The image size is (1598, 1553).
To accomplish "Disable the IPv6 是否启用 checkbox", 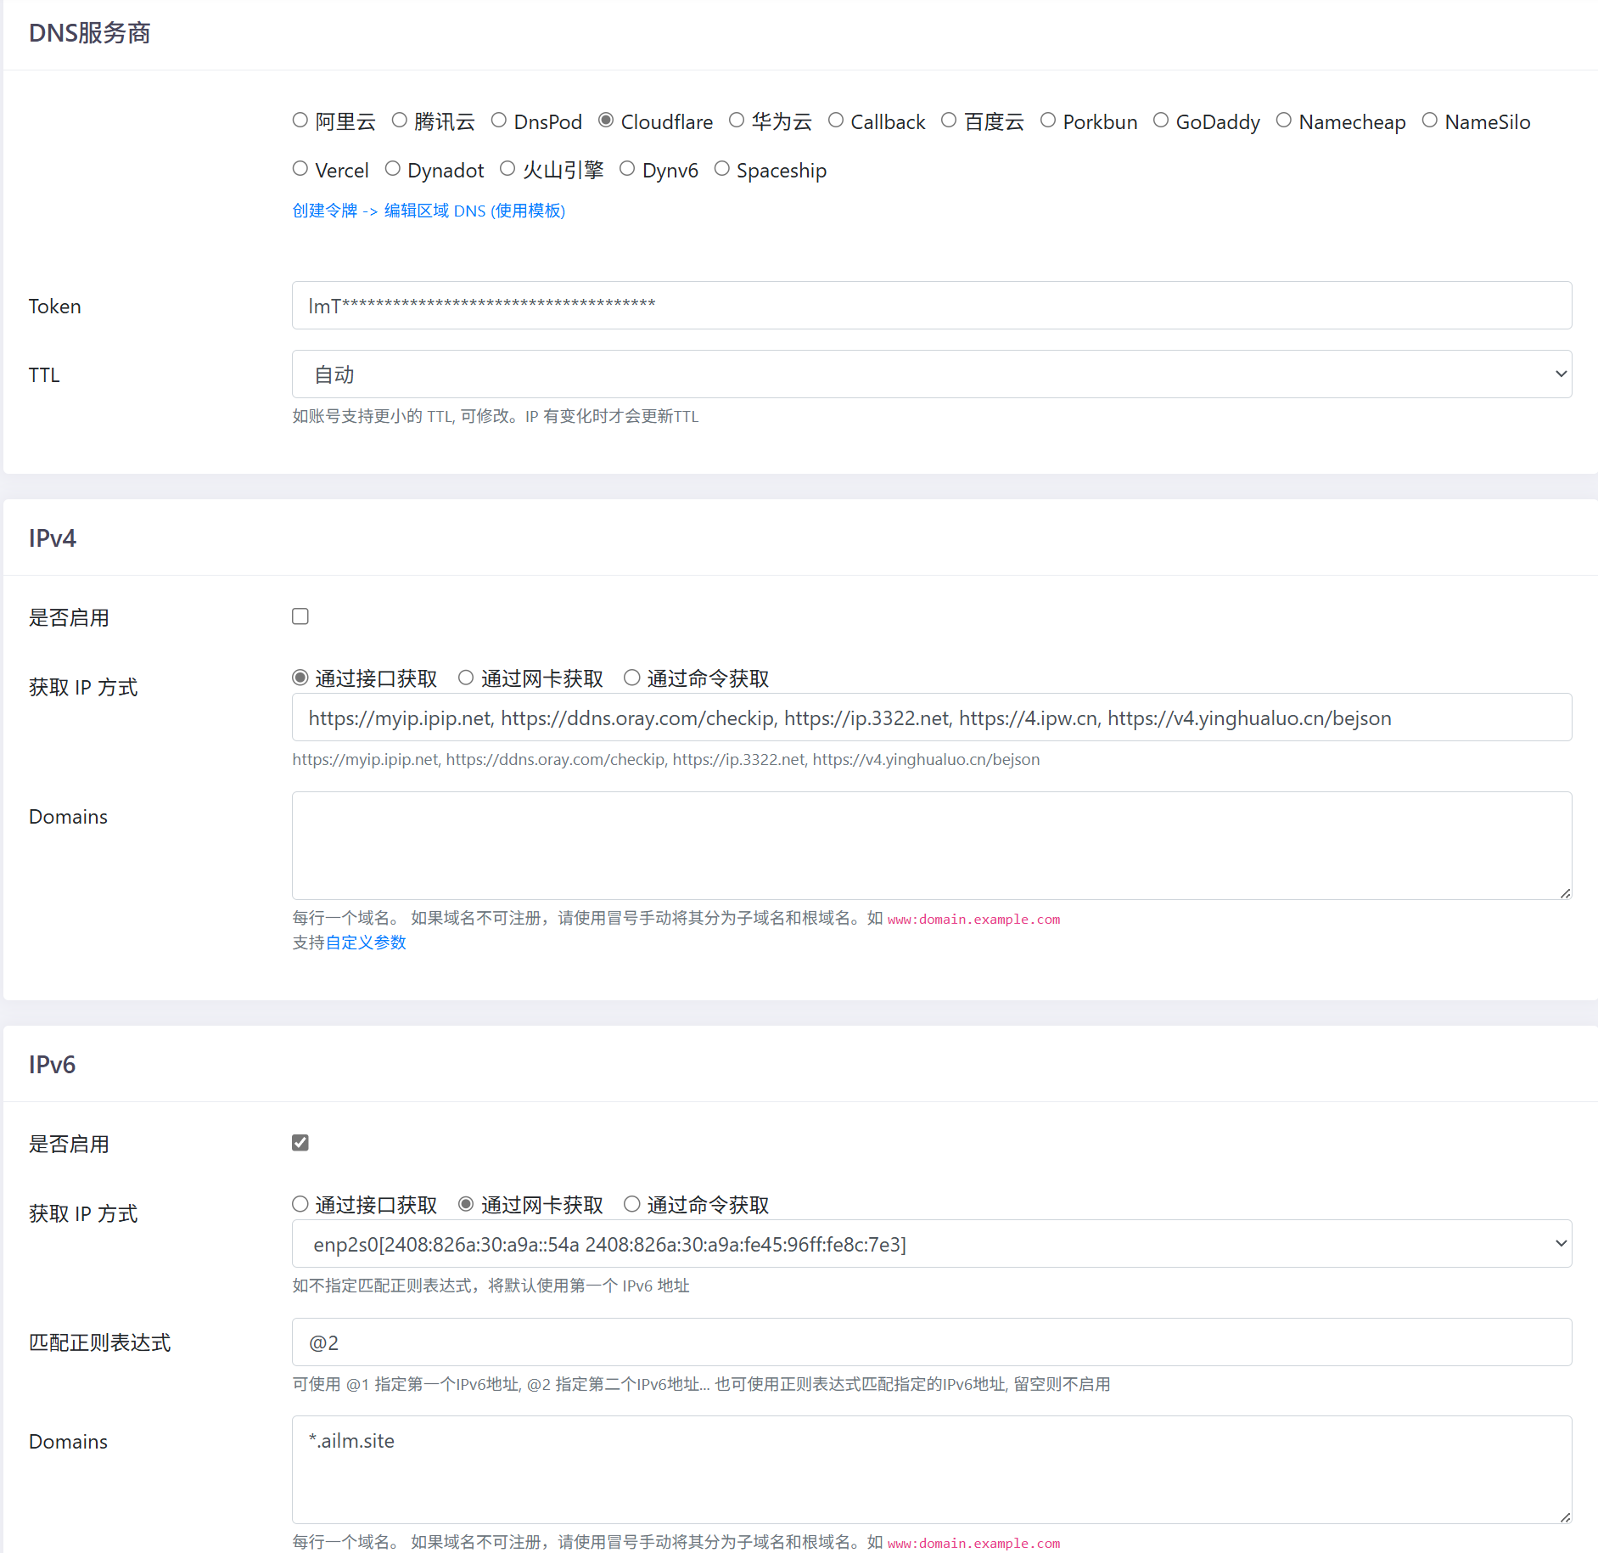I will [300, 1143].
